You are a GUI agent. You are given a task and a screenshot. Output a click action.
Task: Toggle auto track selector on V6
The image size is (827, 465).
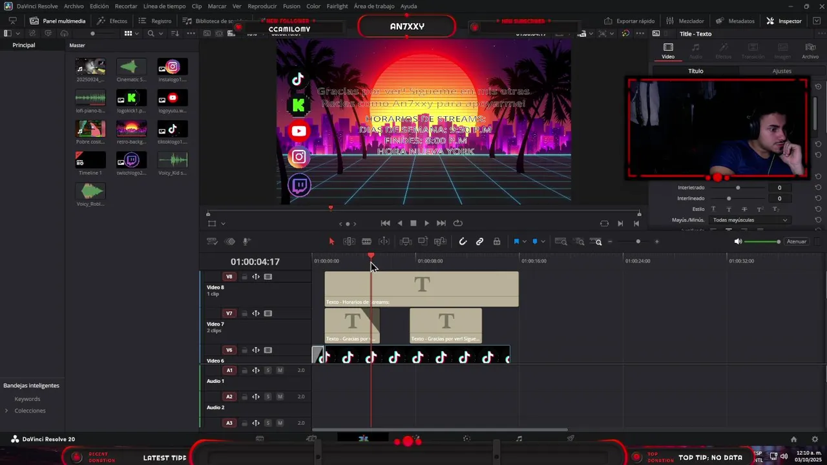click(x=256, y=350)
